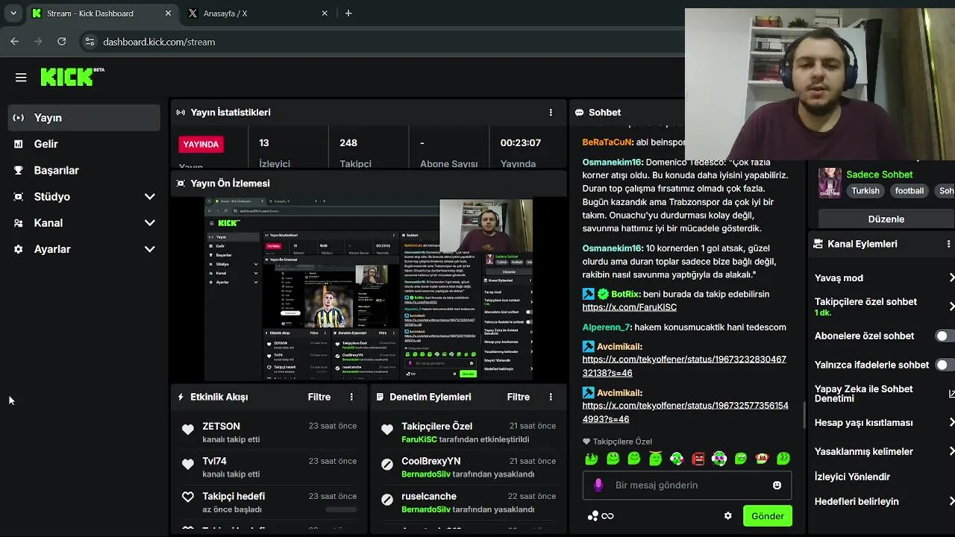Open chat settings gear icon
This screenshot has height=537, width=955.
(x=727, y=516)
